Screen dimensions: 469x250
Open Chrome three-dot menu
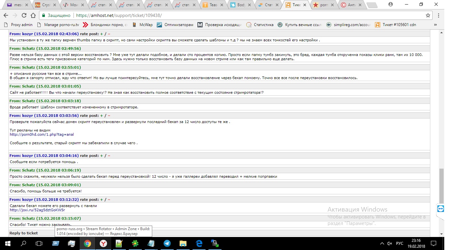click(438, 15)
